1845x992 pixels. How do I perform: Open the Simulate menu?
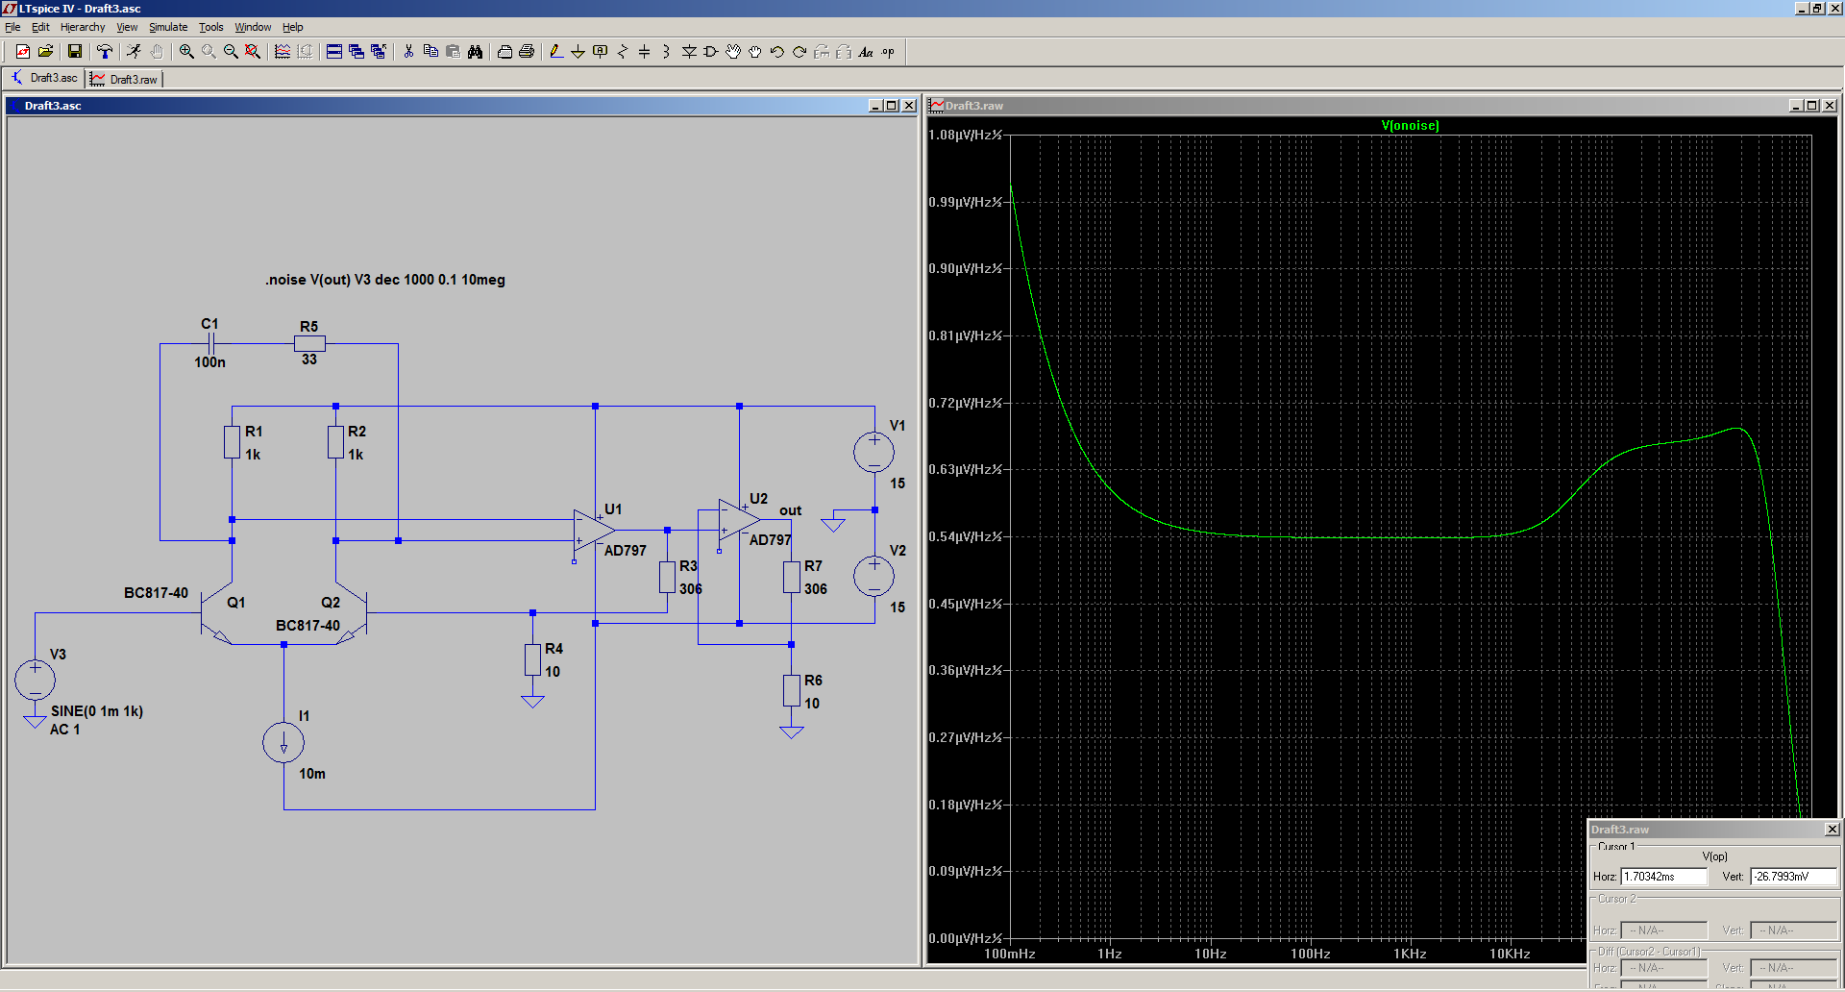(168, 27)
